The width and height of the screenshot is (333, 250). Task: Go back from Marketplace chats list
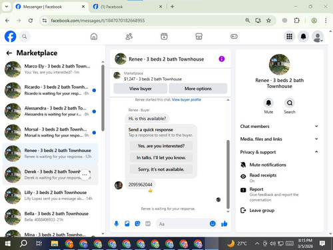point(9,53)
